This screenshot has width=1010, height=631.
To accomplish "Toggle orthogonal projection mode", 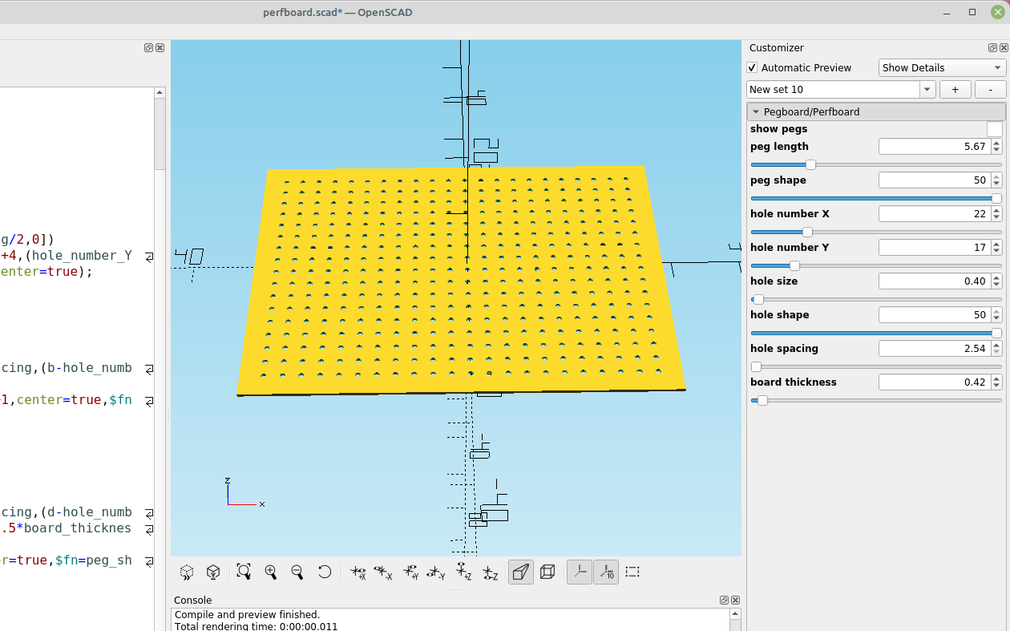I will (547, 572).
